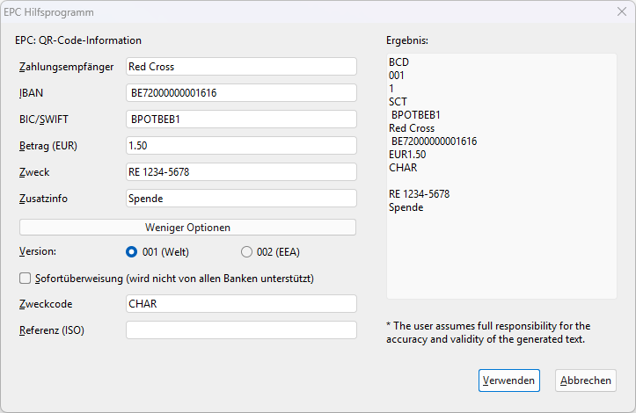Click 'EPC: QR-Code-Information' heading

point(78,40)
